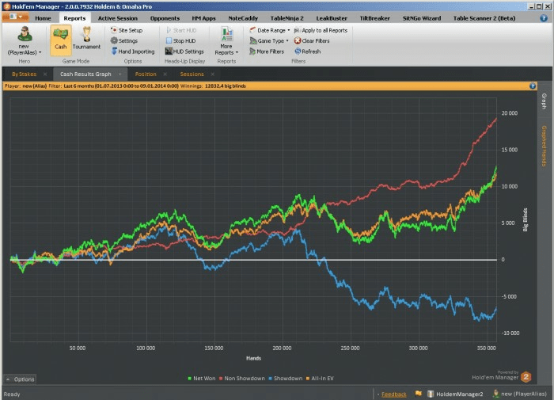Click the Hold'em Manager 2 logo badge
Screen dimensions: 554x400
pyautogui.click(x=526, y=377)
